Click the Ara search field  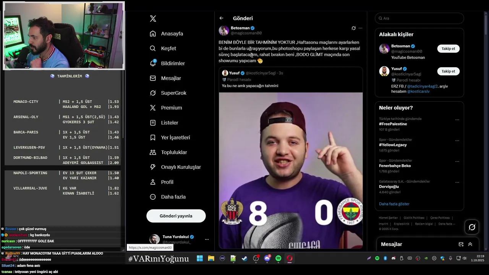click(419, 18)
